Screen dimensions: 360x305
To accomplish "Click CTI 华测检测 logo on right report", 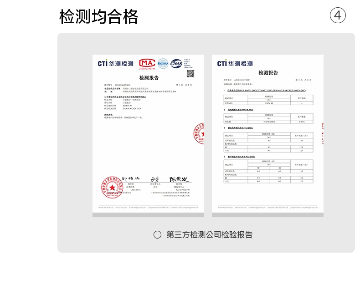I will click(235, 63).
